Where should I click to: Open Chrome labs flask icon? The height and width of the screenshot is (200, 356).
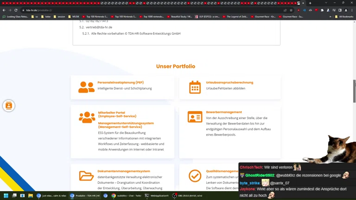(328, 10)
